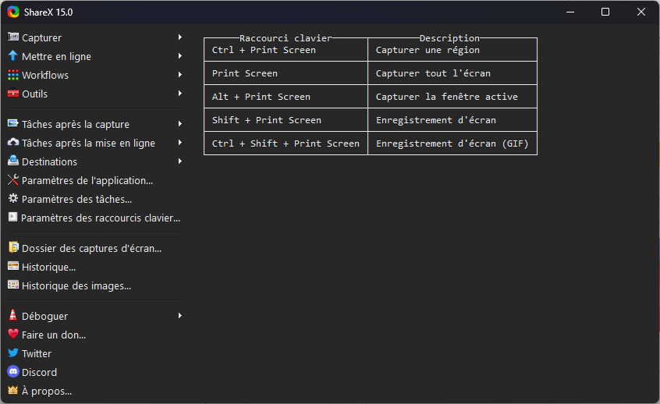Click the Paramètres des raccourcis clavier icon
660x404 pixels.
coord(13,217)
